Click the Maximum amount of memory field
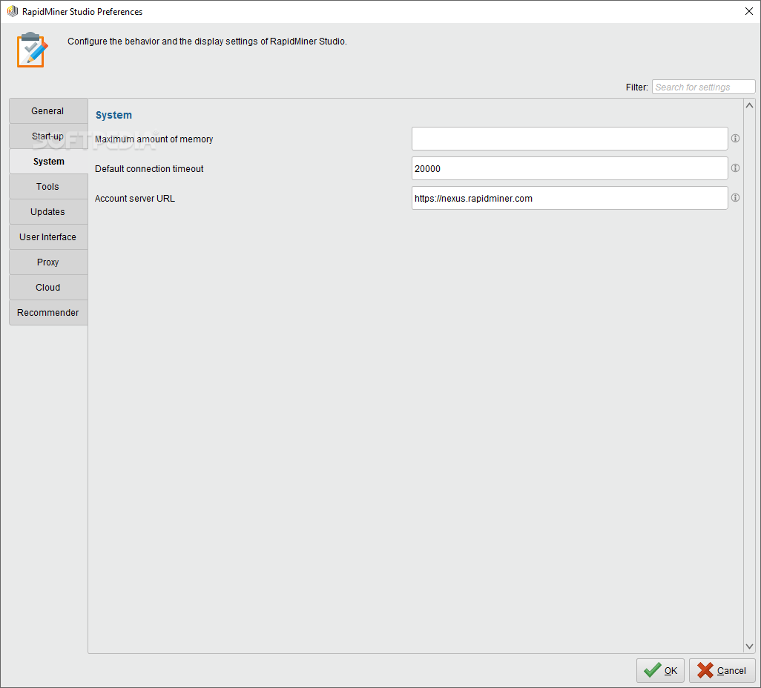Screen dimensions: 761x688 tap(570, 139)
